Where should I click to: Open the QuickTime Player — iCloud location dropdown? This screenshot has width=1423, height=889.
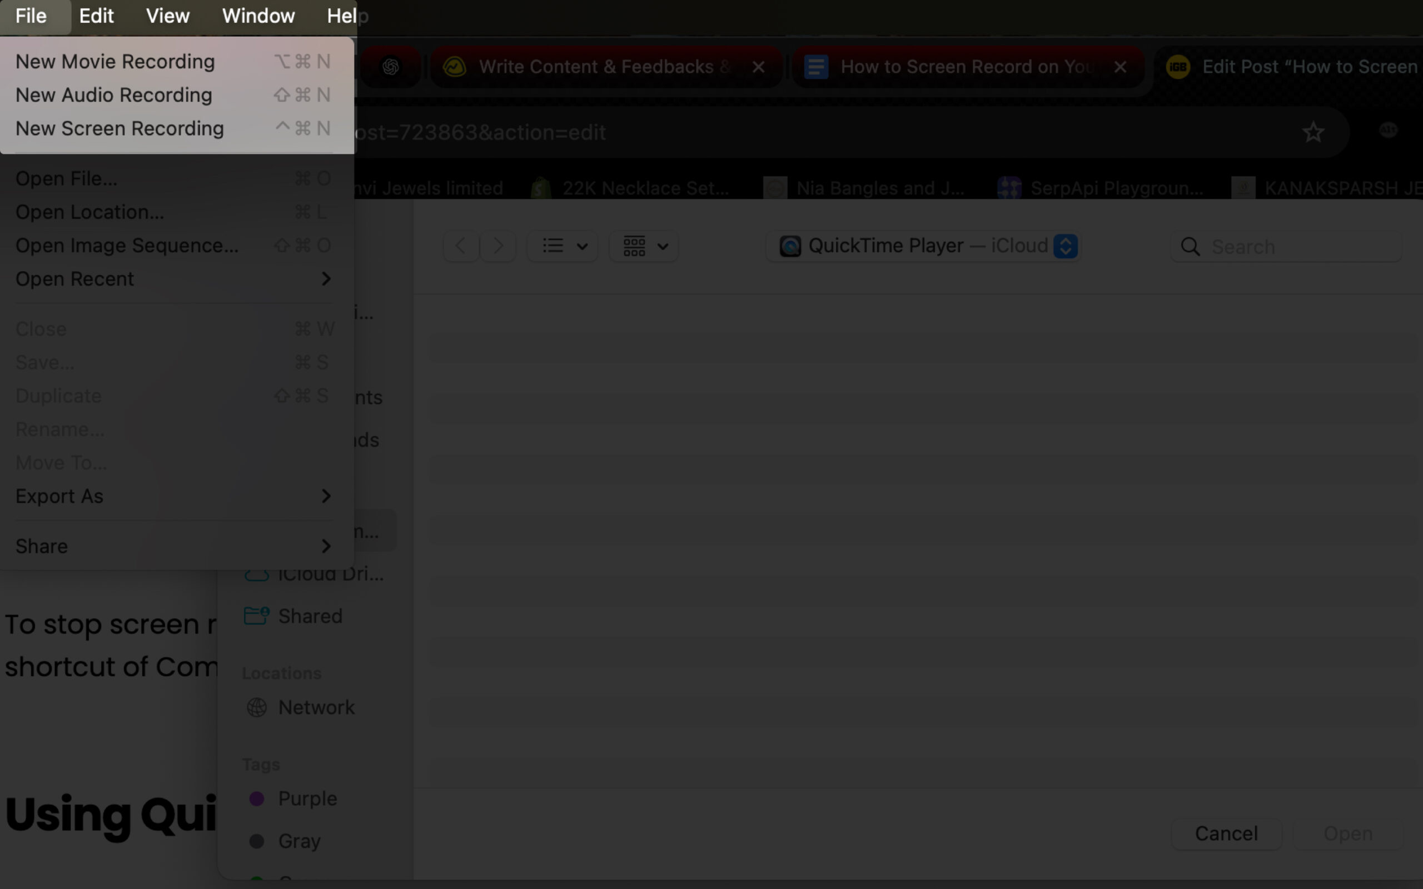point(1065,246)
